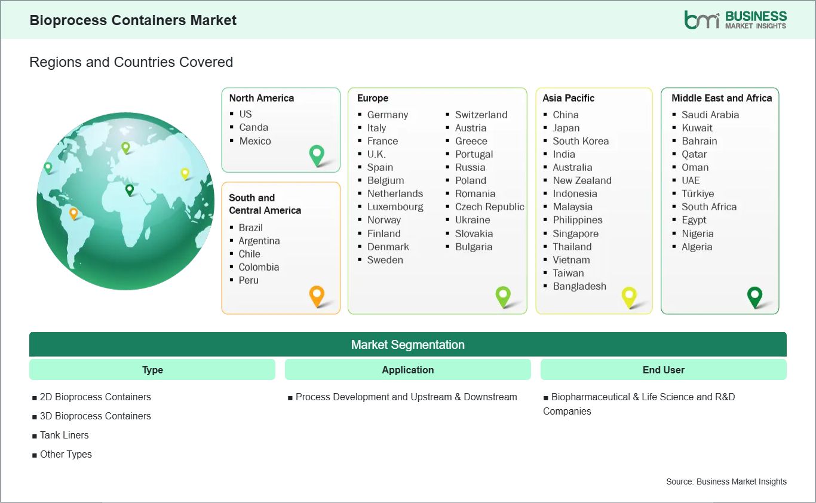Click the Source: Business Market Insights text
This screenshot has width=816, height=503.
[726, 481]
